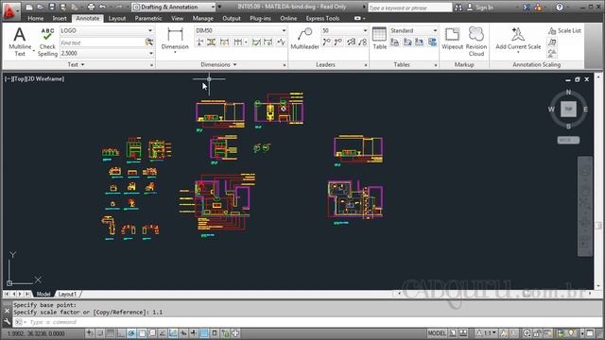605x340 pixels.
Task: Switch to the Layout1 tab
Action: 67,294
